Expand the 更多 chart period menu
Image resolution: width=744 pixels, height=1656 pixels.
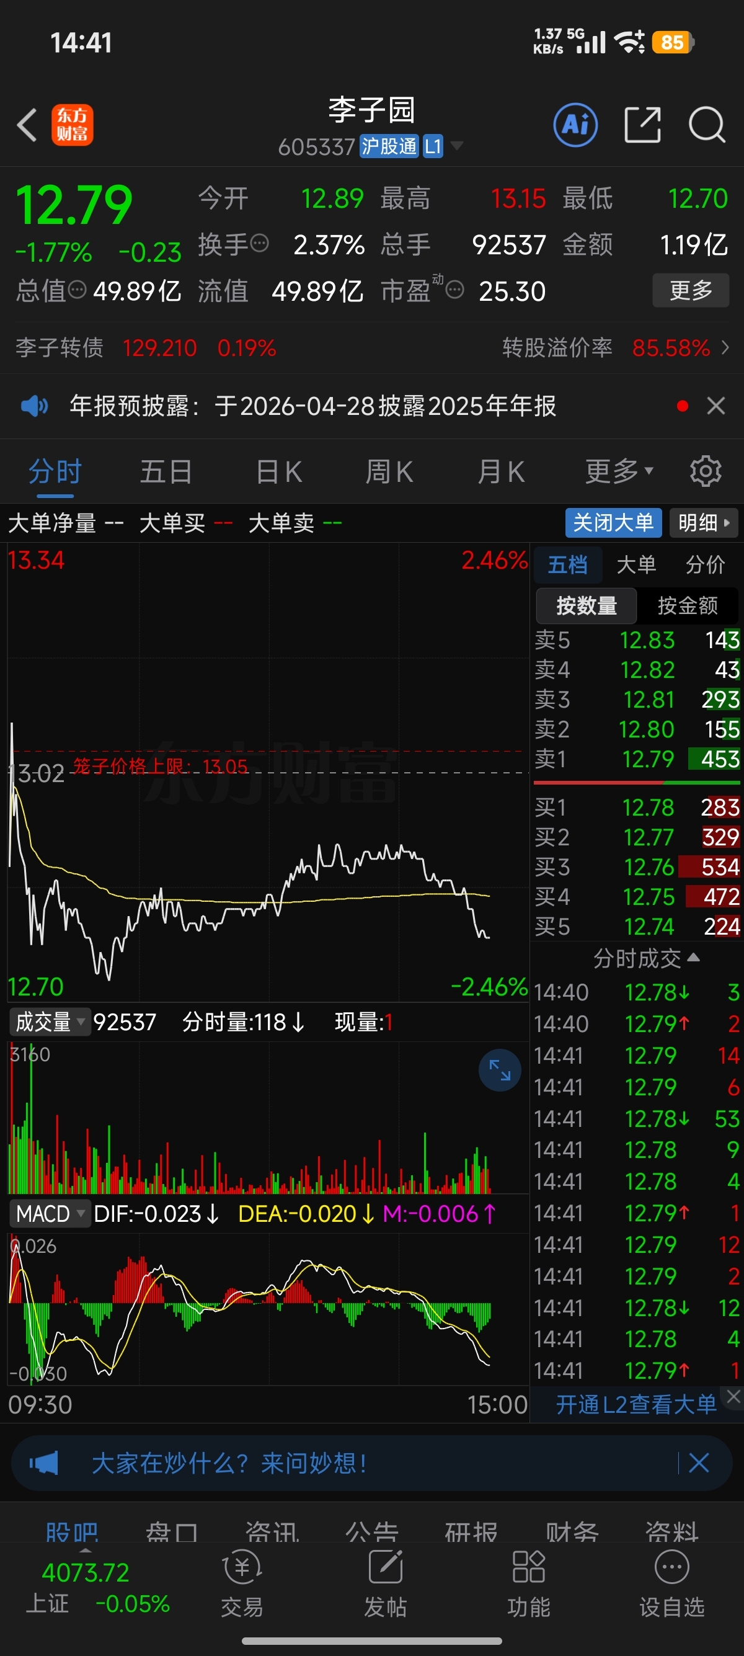click(619, 471)
